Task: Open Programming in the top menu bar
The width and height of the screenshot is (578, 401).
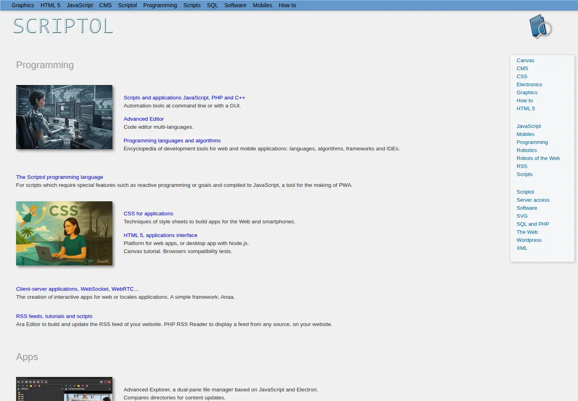Action: pos(160,5)
